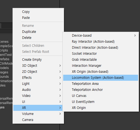This screenshot has width=140, height=130.
Task: Open the 2D Object submenu
Action: (x=38, y=72)
